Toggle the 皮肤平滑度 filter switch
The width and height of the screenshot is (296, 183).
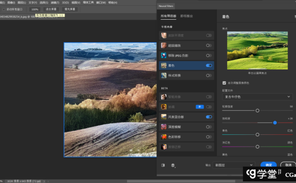(209, 35)
